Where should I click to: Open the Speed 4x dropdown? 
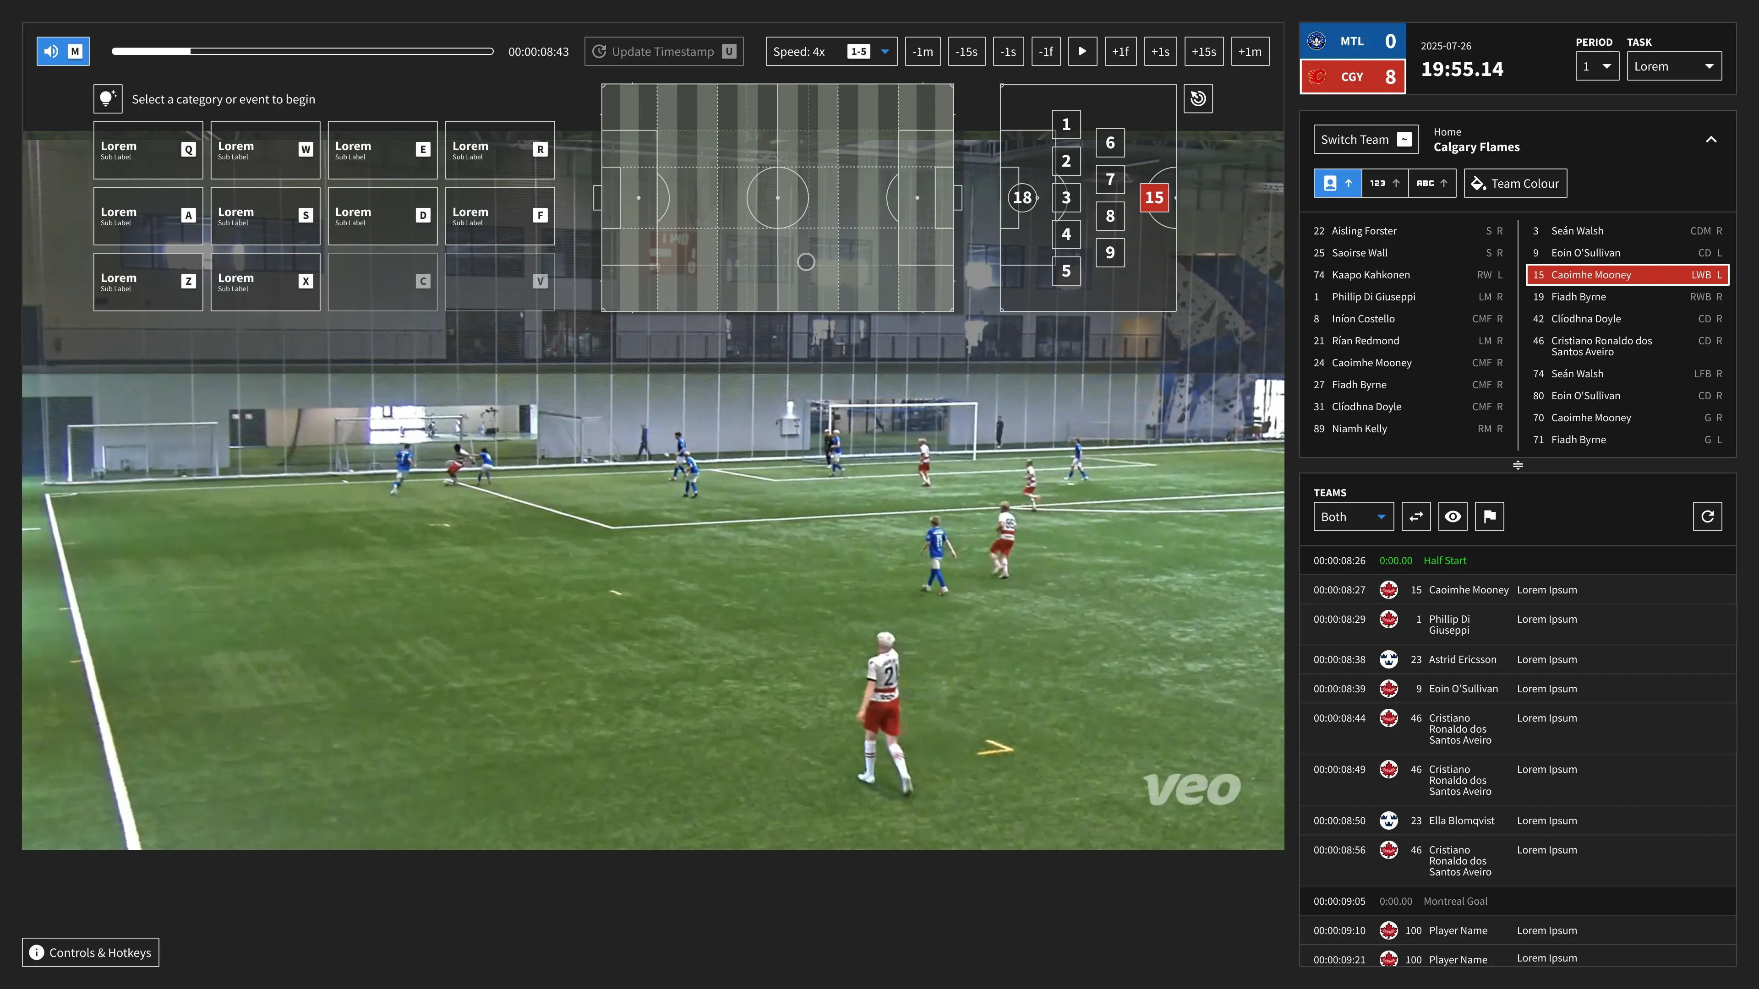click(831, 51)
